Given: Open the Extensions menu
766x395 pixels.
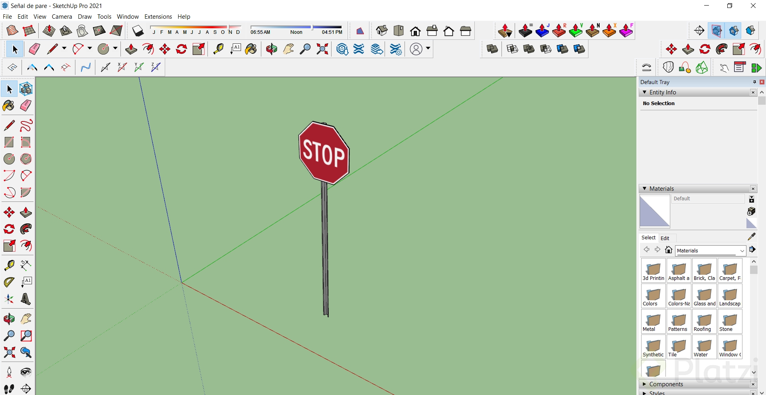Looking at the screenshot, I should click(x=158, y=17).
